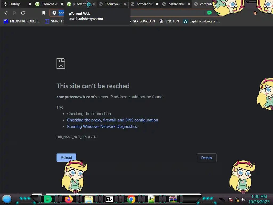This screenshot has width=273, height=205.
Task: Open WinRAR from the taskbar
Action: [173, 199]
